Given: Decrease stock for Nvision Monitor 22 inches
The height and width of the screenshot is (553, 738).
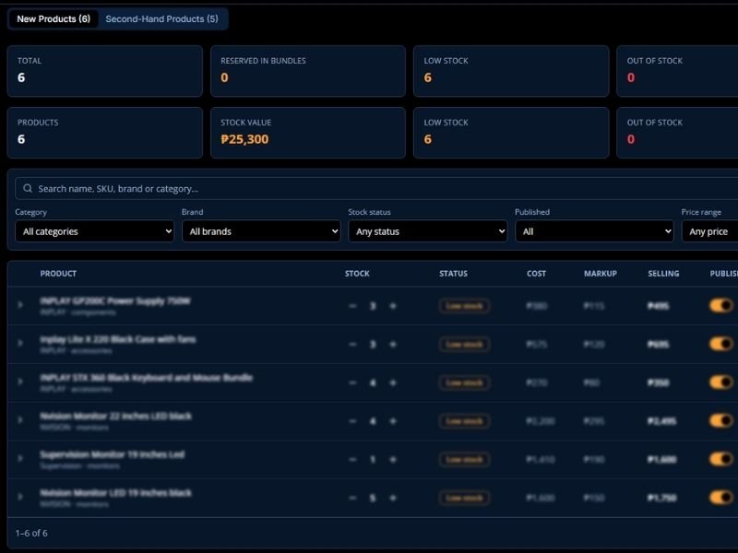Looking at the screenshot, I should pos(352,421).
